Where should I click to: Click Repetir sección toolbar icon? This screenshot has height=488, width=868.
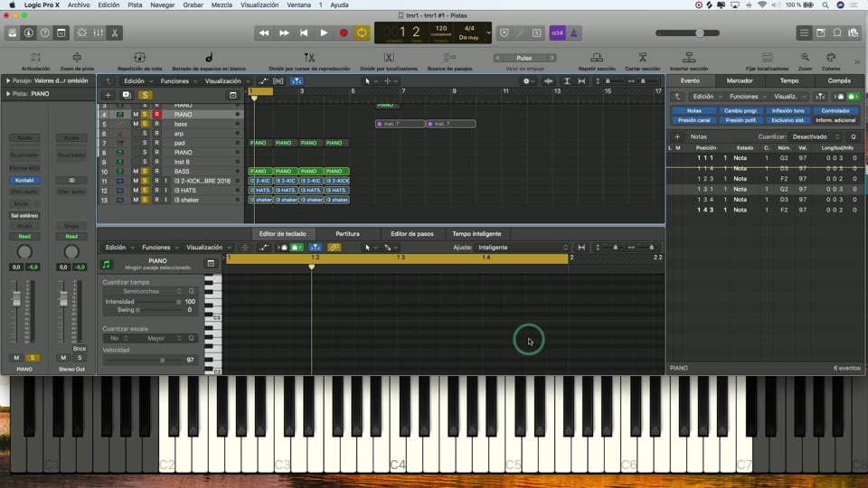click(x=597, y=58)
